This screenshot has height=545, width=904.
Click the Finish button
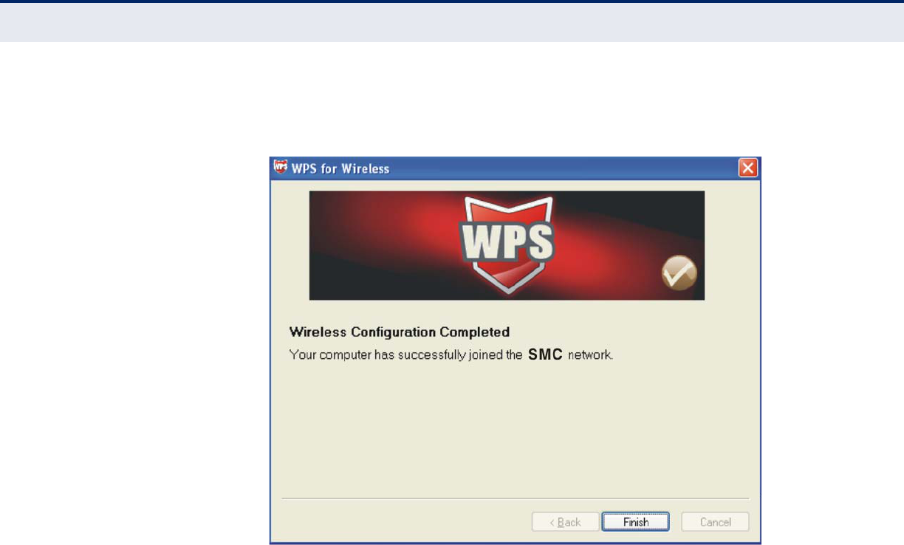[x=636, y=522]
